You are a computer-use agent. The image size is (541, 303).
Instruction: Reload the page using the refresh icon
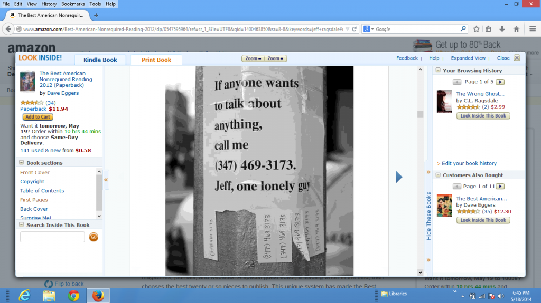[354, 29]
